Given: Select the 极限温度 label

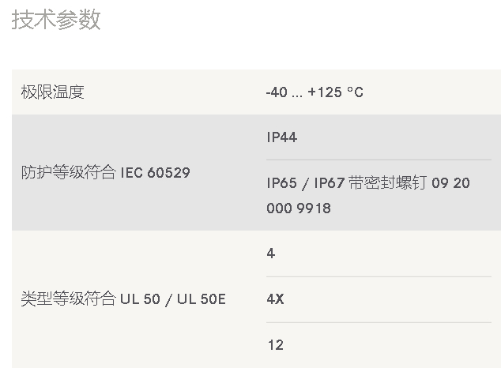Looking at the screenshot, I should (x=52, y=92).
